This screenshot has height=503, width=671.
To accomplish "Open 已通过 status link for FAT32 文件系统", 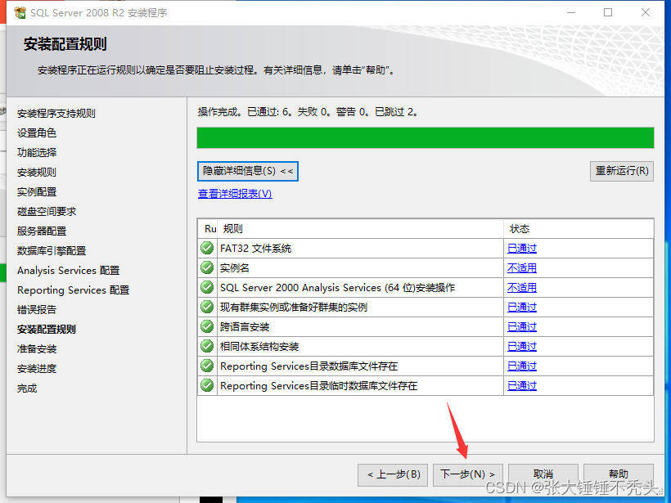I will click(x=521, y=249).
